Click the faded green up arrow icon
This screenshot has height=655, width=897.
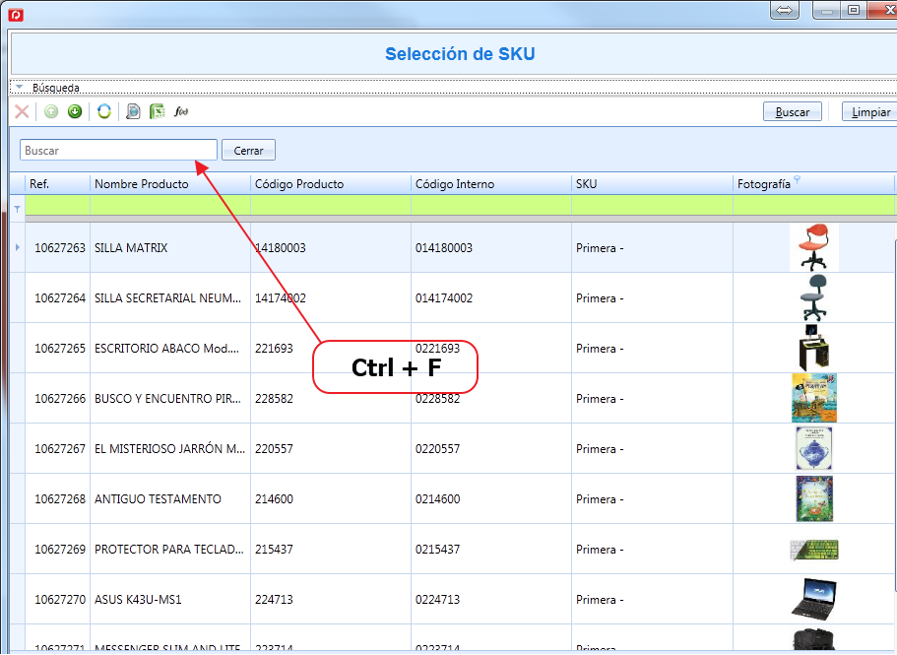coord(51,111)
